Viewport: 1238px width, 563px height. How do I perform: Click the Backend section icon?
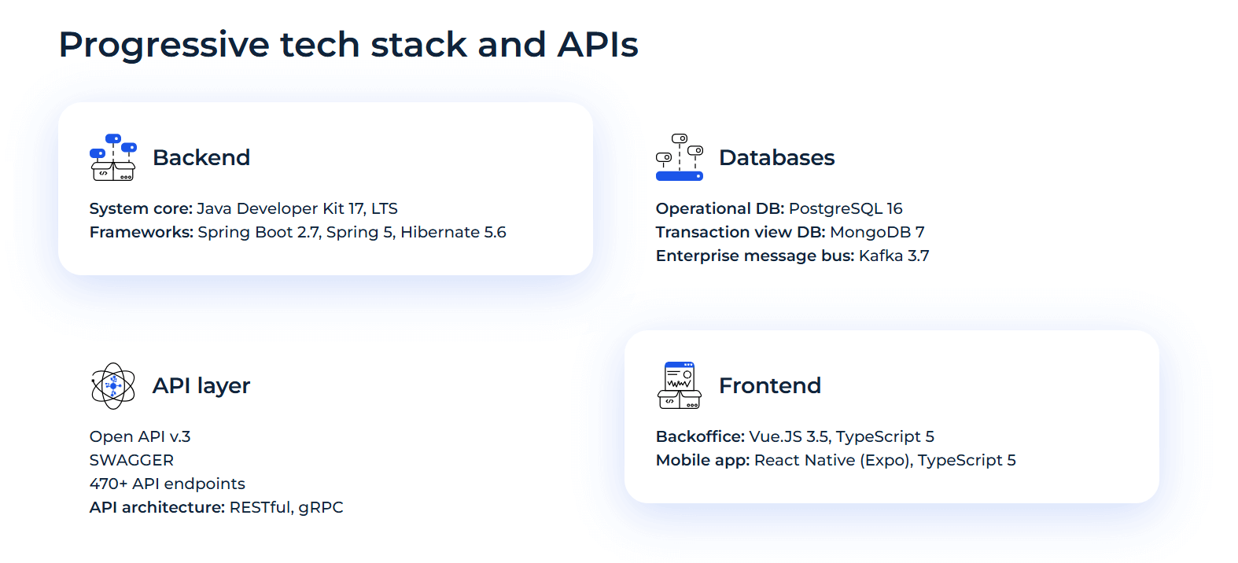(113, 157)
